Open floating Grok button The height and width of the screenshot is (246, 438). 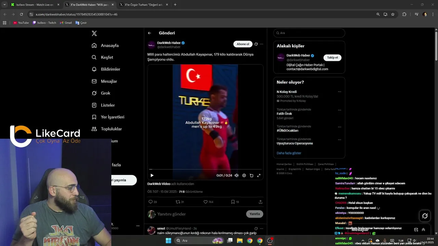point(425,216)
